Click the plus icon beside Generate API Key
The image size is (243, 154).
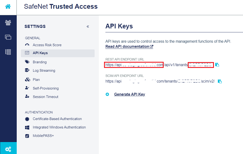[x=107, y=94]
